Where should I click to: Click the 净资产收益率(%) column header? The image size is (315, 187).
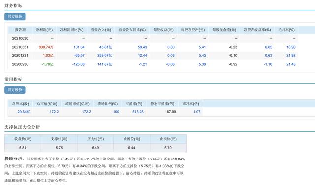click(257, 30)
